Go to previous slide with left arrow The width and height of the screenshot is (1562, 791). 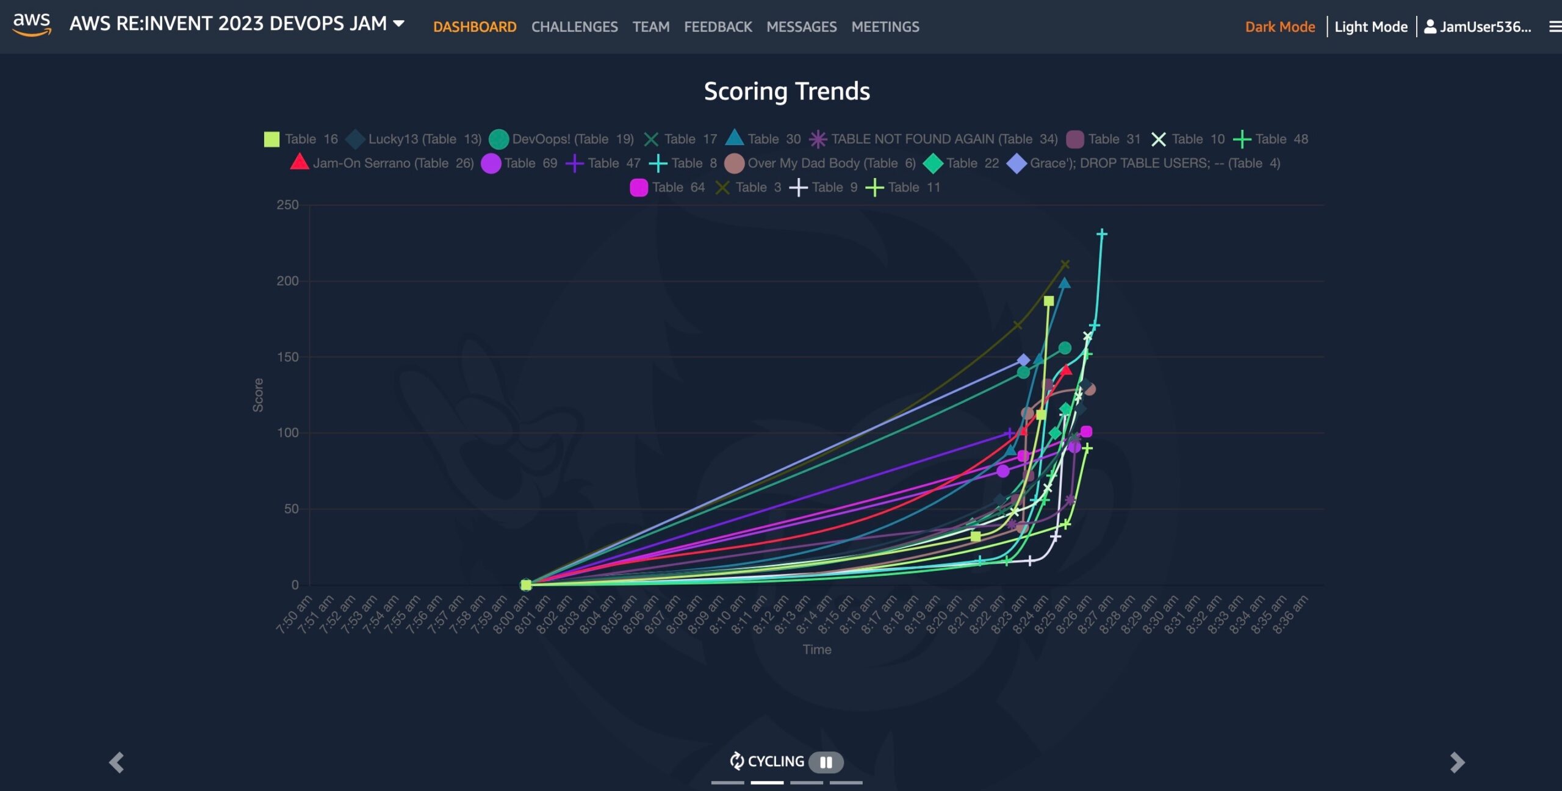[117, 762]
